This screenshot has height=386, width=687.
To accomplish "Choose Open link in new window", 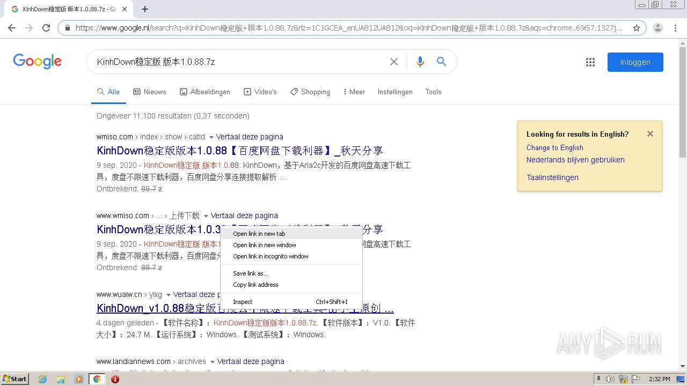I will [x=291, y=245].
